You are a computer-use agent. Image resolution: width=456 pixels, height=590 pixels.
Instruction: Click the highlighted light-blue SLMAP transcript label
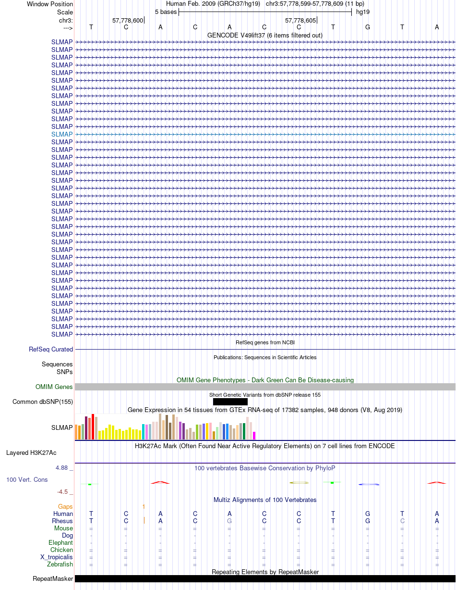tap(62, 134)
